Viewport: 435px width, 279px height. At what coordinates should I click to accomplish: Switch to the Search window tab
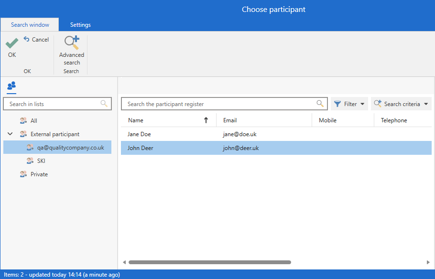click(30, 25)
